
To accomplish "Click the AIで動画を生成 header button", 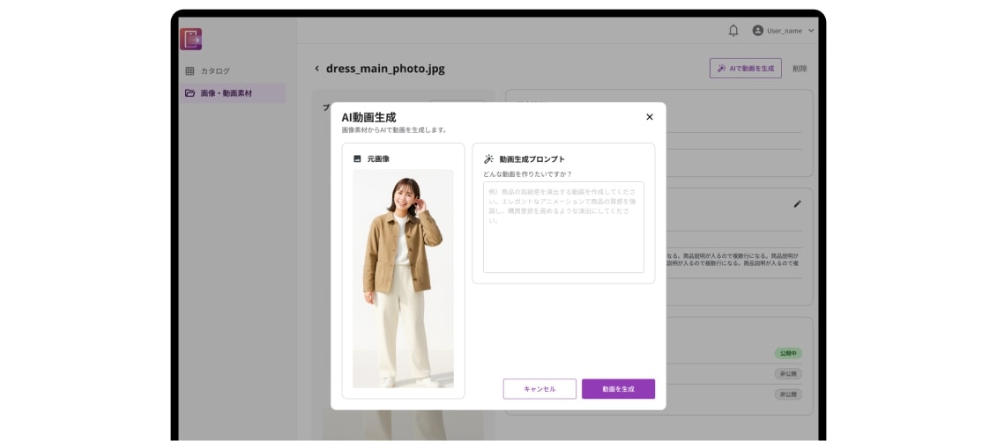I will pyautogui.click(x=745, y=69).
